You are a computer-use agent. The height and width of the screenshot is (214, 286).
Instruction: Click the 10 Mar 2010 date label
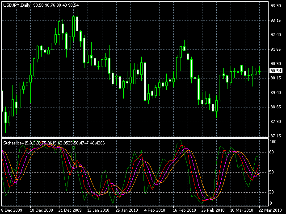click(242, 210)
